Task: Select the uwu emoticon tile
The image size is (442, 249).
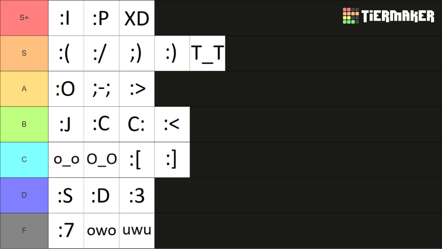Action: coord(137,231)
